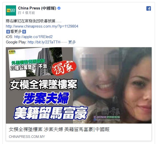Viewport: 156px width, 144px height.
Task: Expand the post text via 更多
Action: coord(72,42)
